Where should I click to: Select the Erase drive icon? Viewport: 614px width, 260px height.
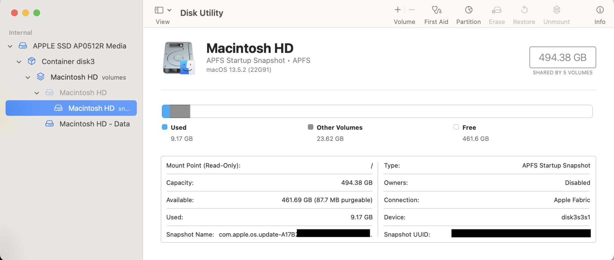point(496,10)
